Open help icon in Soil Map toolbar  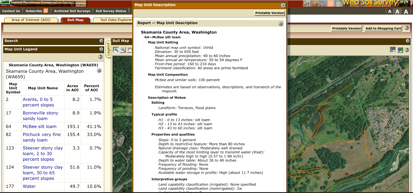[407, 50]
